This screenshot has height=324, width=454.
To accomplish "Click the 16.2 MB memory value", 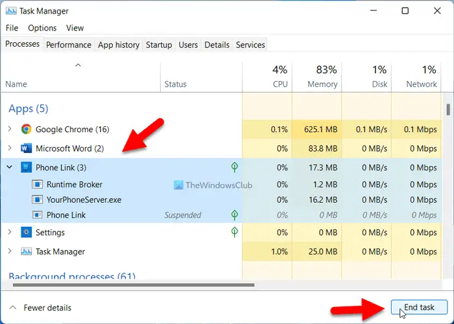I will [x=323, y=200].
